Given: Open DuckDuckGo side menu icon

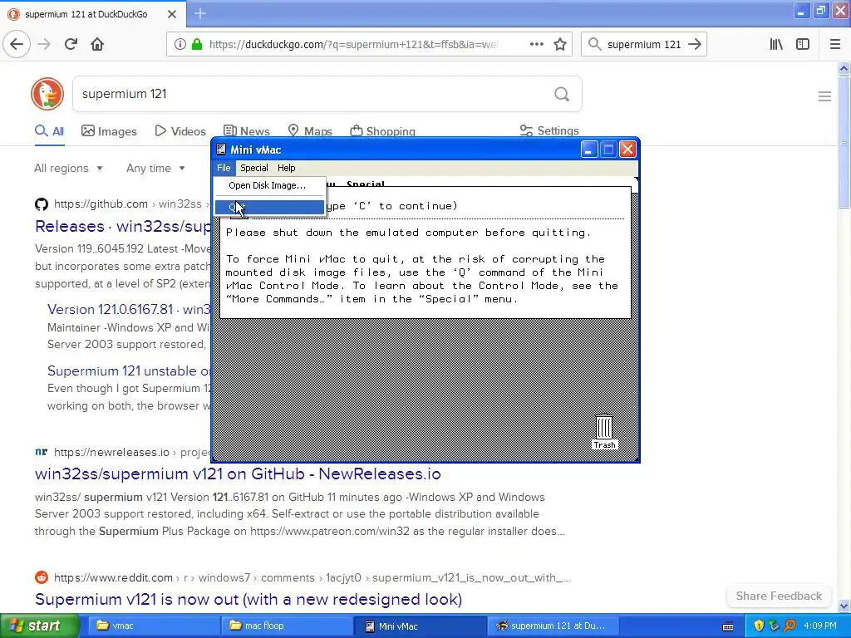Looking at the screenshot, I should click(x=824, y=96).
